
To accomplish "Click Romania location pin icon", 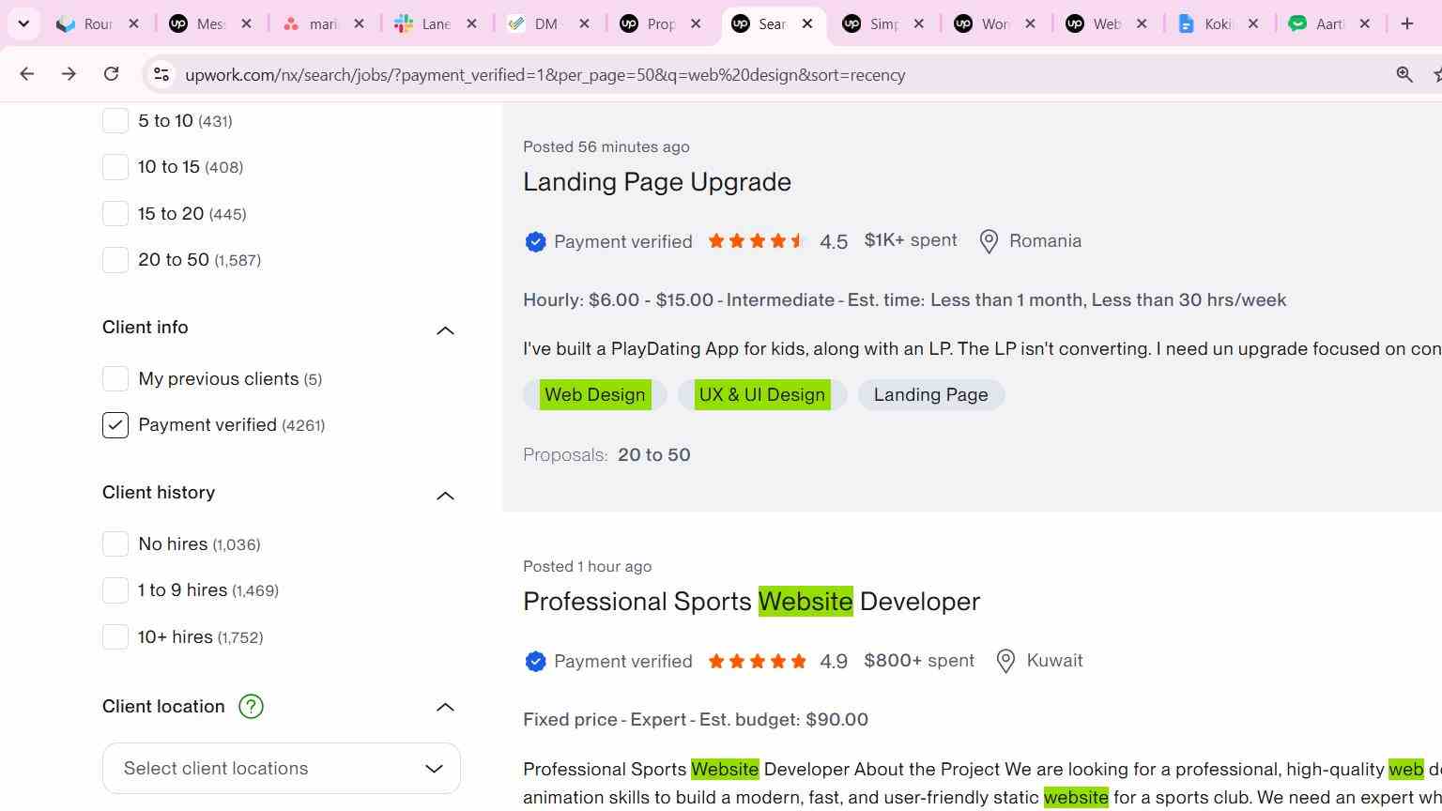I will 989,241.
